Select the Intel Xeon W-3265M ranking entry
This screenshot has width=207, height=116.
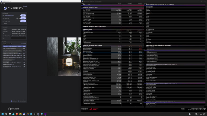tap(14, 51)
